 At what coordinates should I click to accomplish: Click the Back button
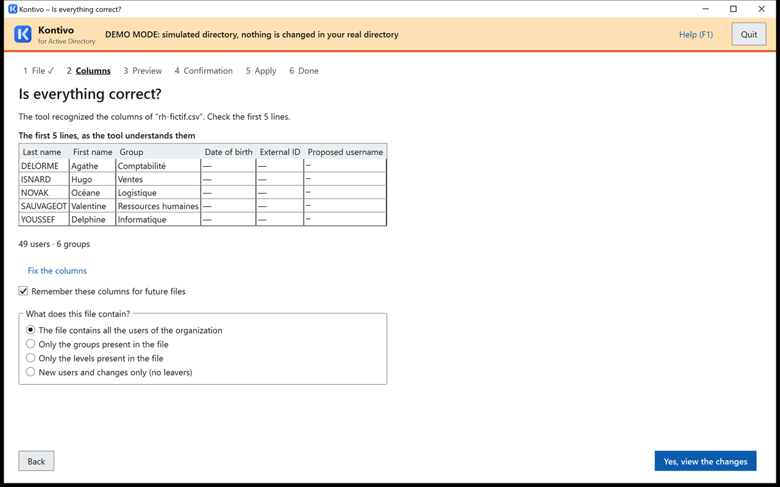point(37,461)
